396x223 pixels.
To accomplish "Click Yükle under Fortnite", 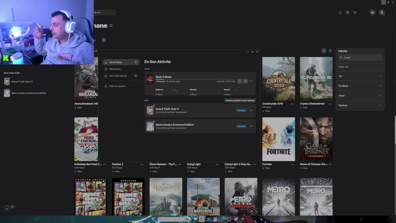I will (x=266, y=168).
